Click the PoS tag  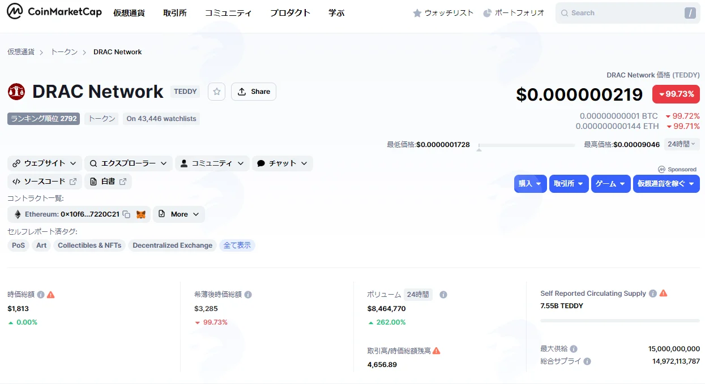19,245
